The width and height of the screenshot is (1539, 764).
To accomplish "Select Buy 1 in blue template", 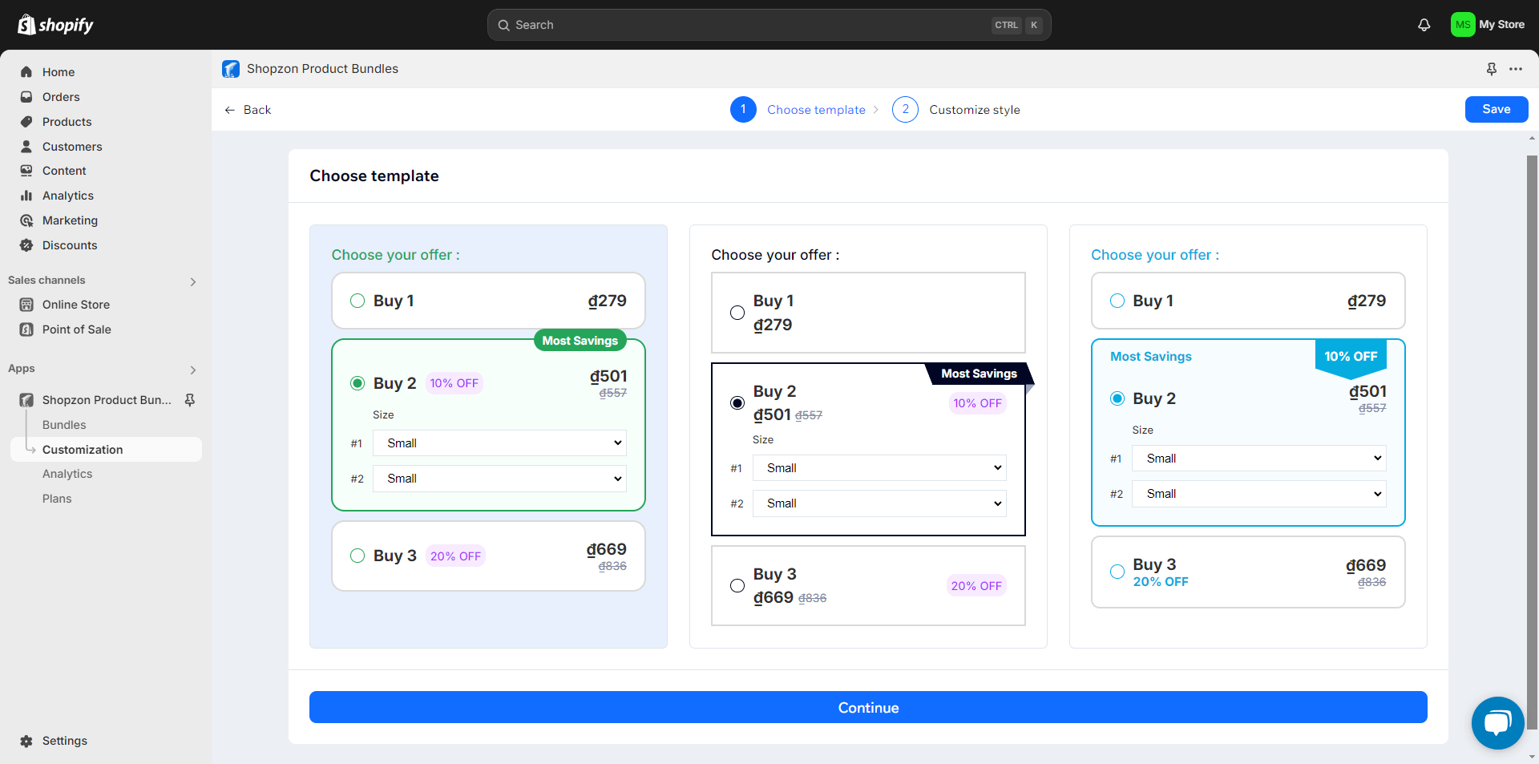I will (x=1117, y=301).
